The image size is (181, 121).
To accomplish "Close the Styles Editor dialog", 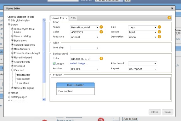I will tap(172, 9).
